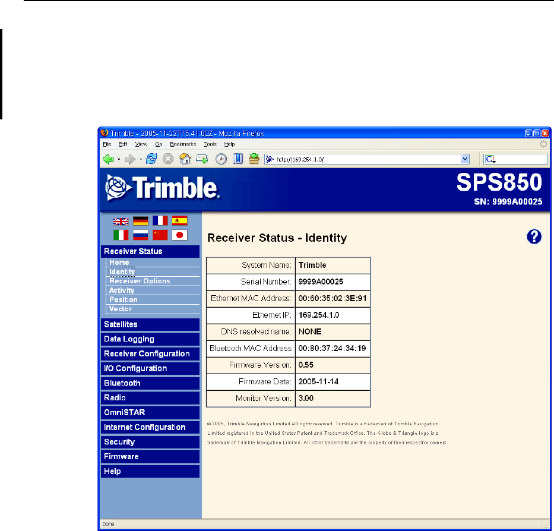
Task: Select the Spanish flag language
Action: (x=179, y=220)
